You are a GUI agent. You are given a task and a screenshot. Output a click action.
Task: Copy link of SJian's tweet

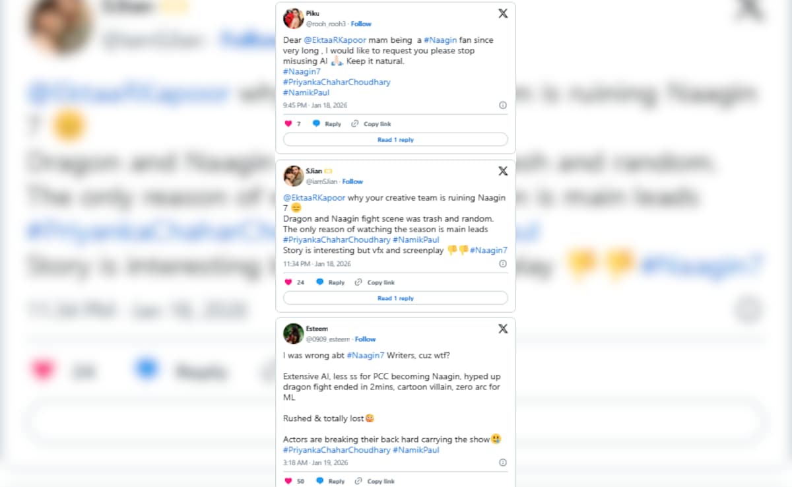coord(374,282)
